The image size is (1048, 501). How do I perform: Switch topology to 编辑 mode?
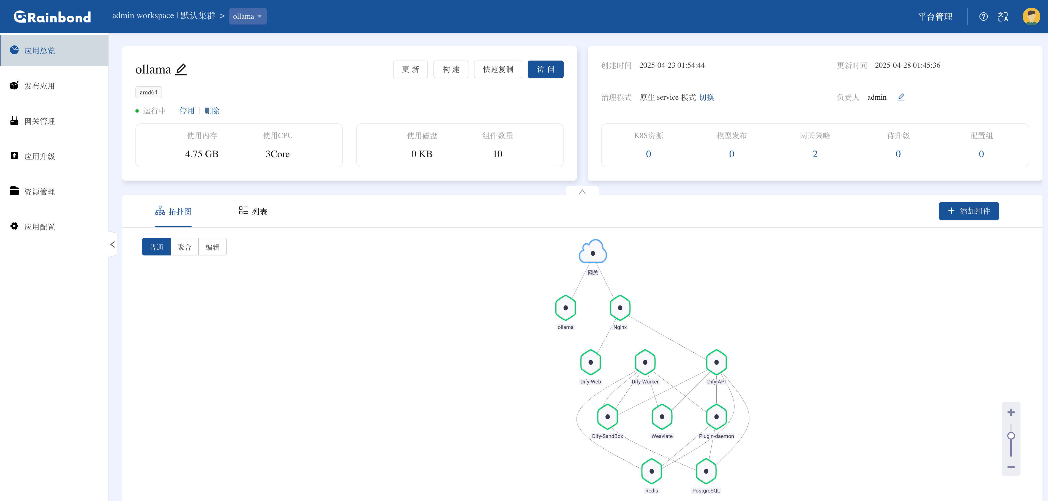pyautogui.click(x=212, y=247)
